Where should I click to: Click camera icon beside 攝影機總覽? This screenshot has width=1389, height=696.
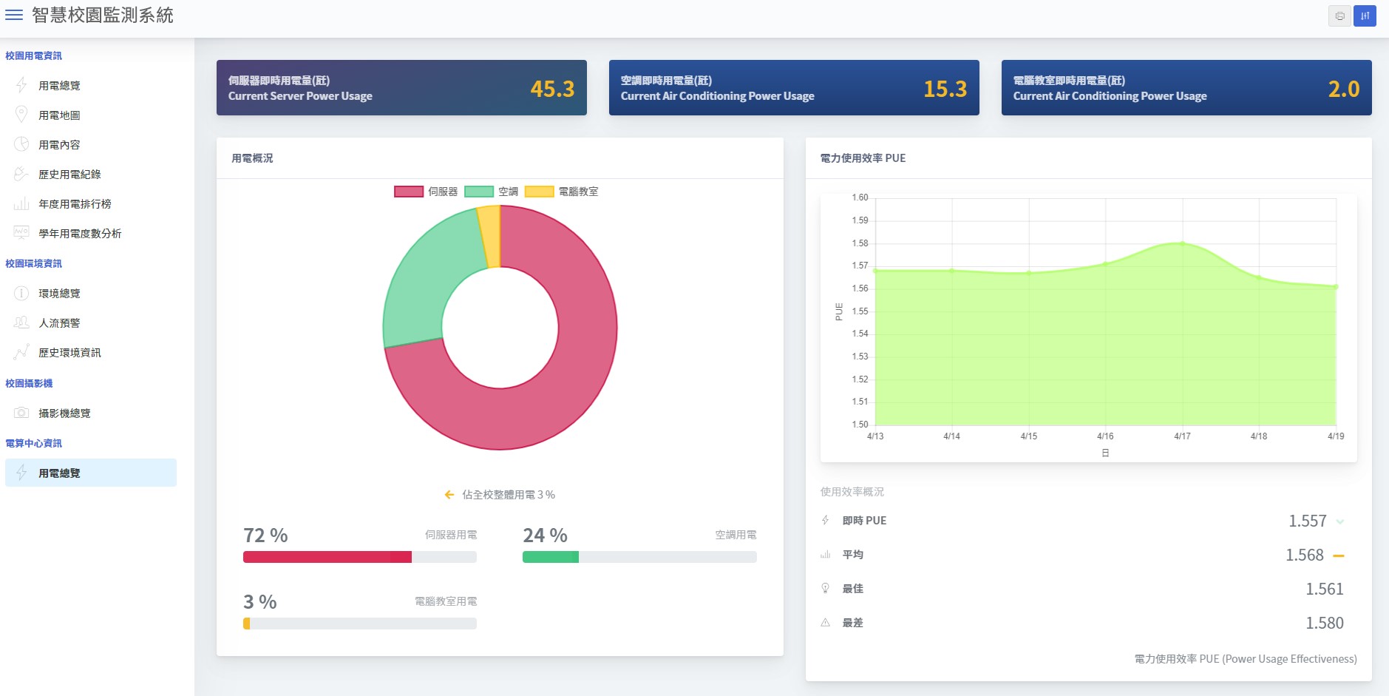click(21, 413)
